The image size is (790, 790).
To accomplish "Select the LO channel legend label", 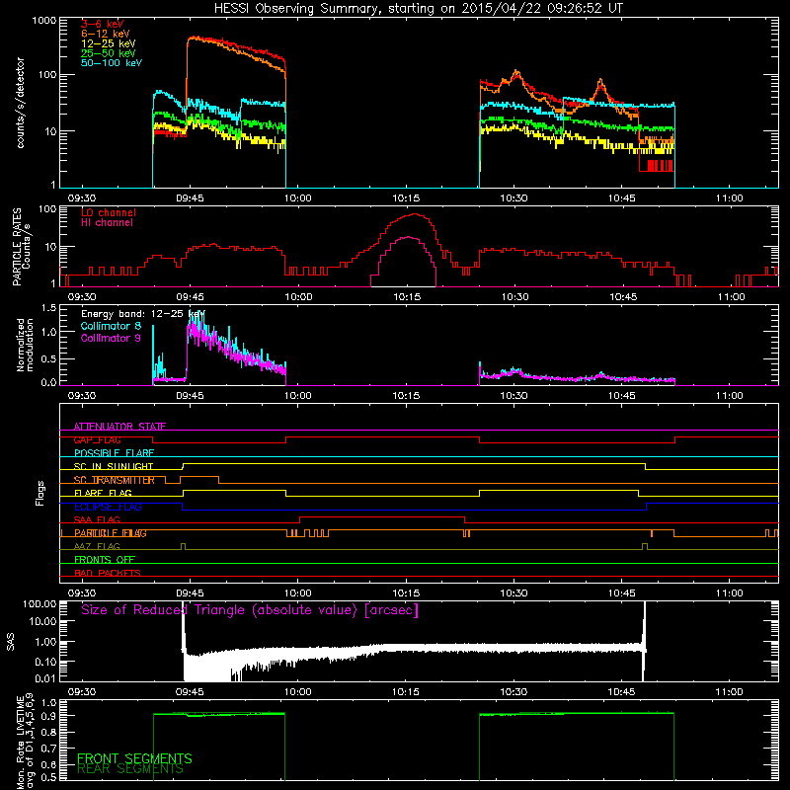I will (x=109, y=212).
